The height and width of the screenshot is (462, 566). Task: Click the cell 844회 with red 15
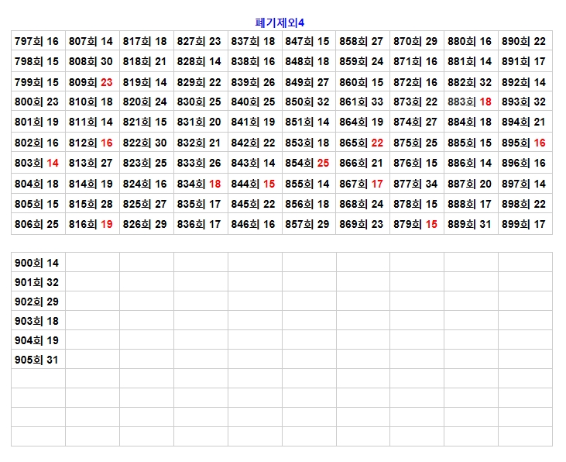(254, 184)
